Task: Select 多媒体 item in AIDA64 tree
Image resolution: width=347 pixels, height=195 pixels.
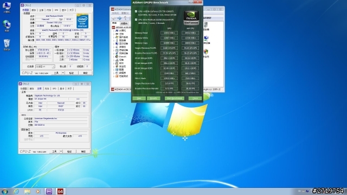Action: (123, 47)
